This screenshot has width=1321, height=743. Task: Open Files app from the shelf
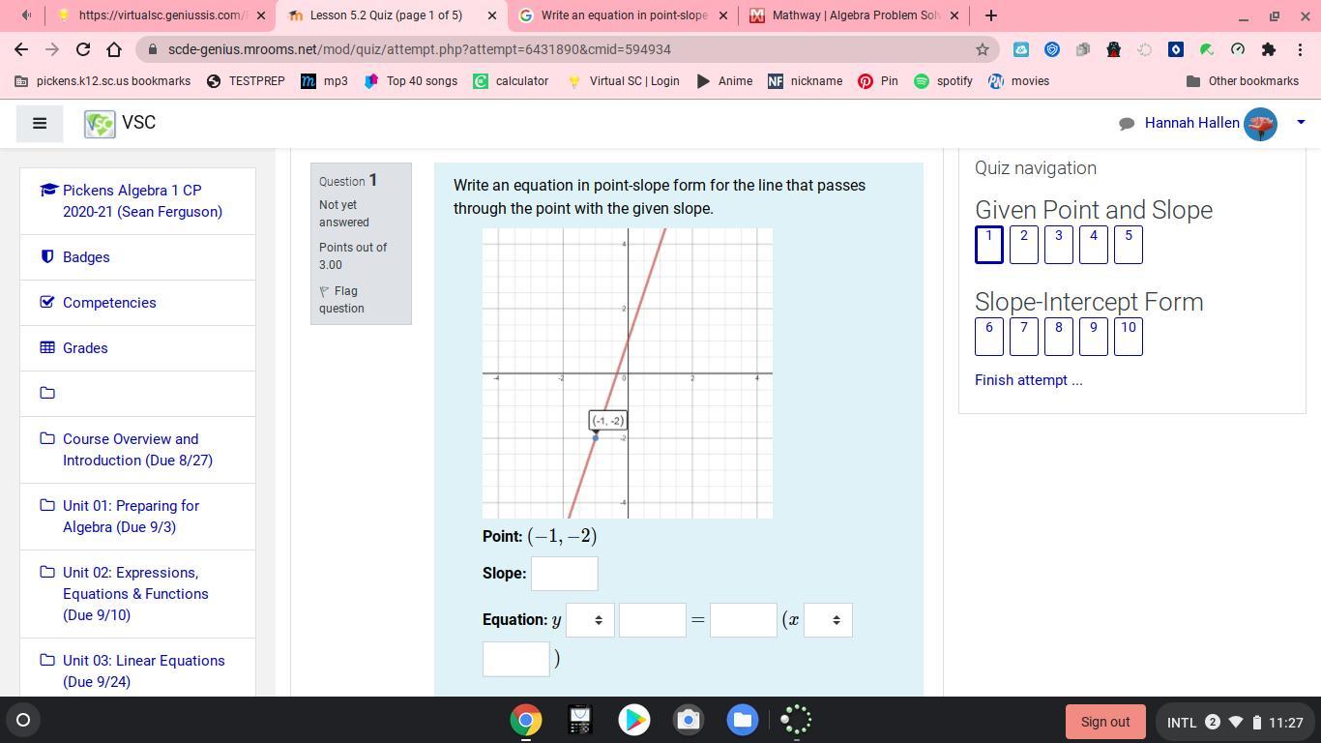click(x=743, y=720)
